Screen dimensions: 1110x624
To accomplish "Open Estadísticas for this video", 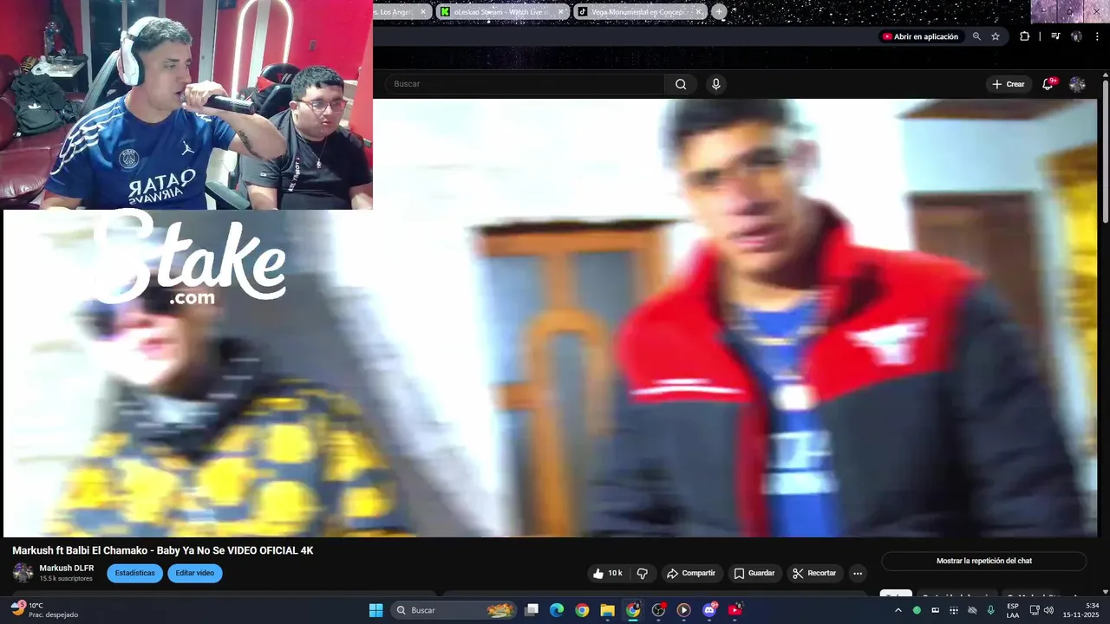I will (x=134, y=573).
